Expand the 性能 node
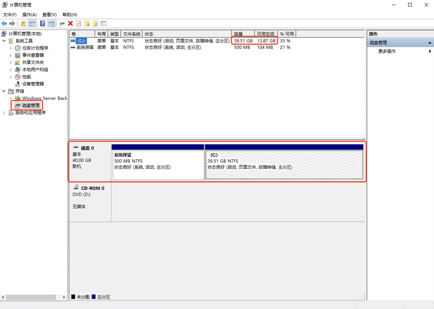Viewport: 434px width, 309px height. click(10, 77)
